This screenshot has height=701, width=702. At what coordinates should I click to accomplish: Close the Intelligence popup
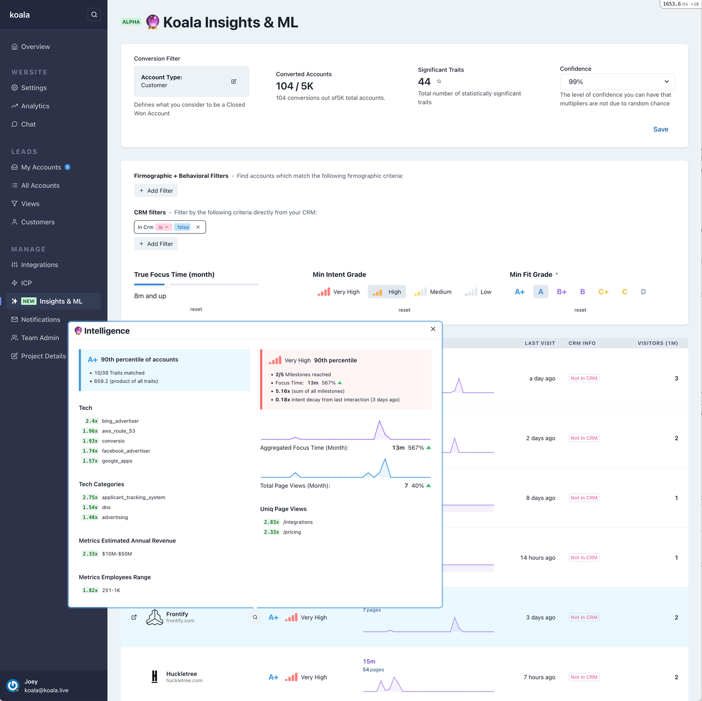[433, 329]
